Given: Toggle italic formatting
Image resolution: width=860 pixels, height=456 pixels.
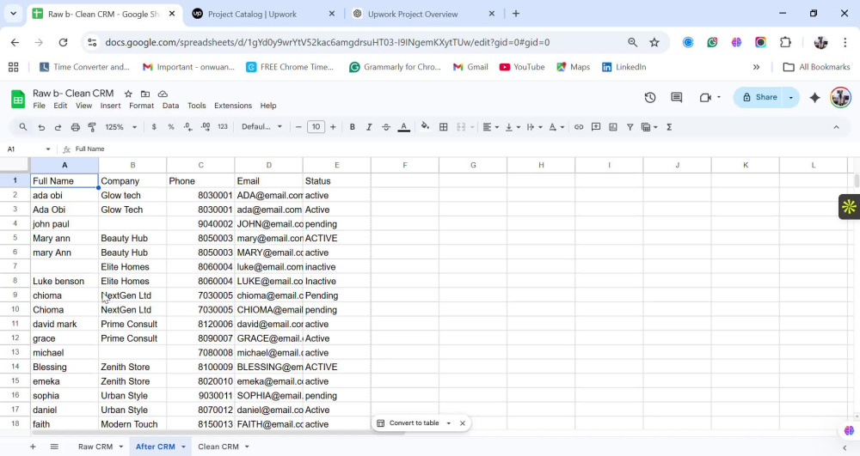Looking at the screenshot, I should 369,127.
